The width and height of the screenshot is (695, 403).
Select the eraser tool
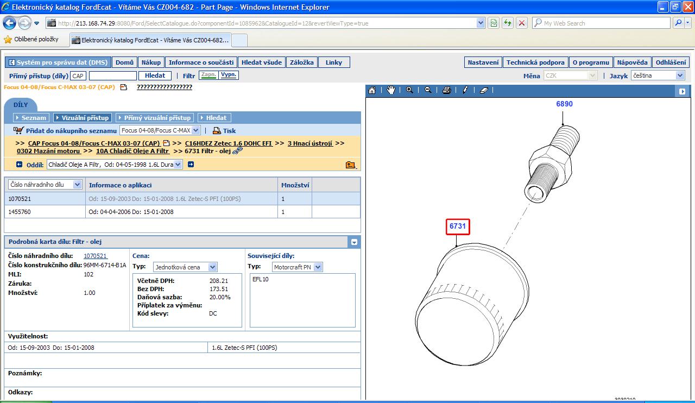point(484,90)
